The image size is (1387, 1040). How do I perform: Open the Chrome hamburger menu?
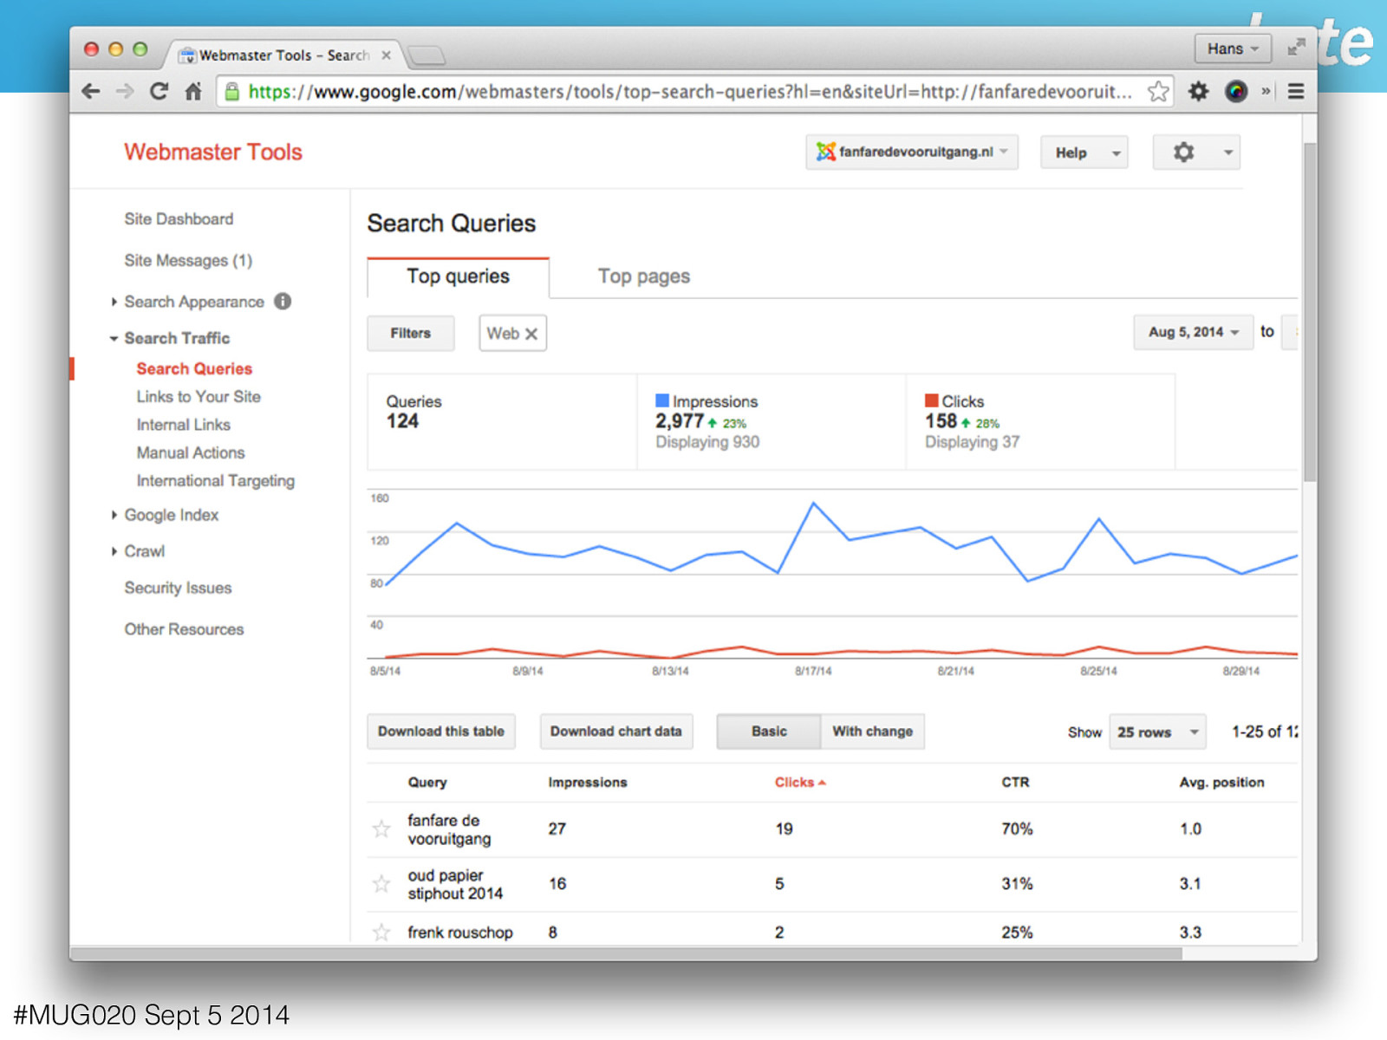(x=1296, y=91)
